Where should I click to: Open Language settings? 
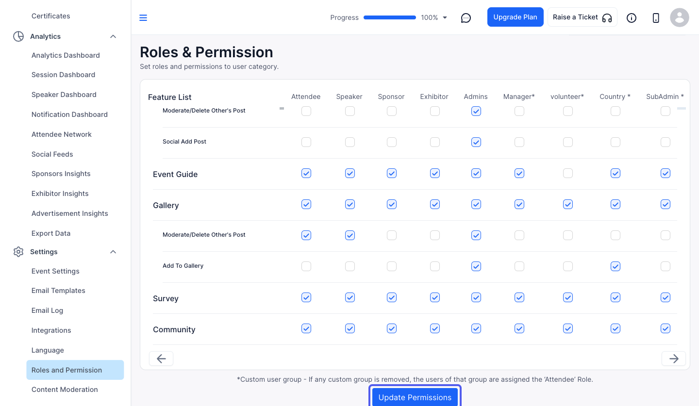[48, 350]
